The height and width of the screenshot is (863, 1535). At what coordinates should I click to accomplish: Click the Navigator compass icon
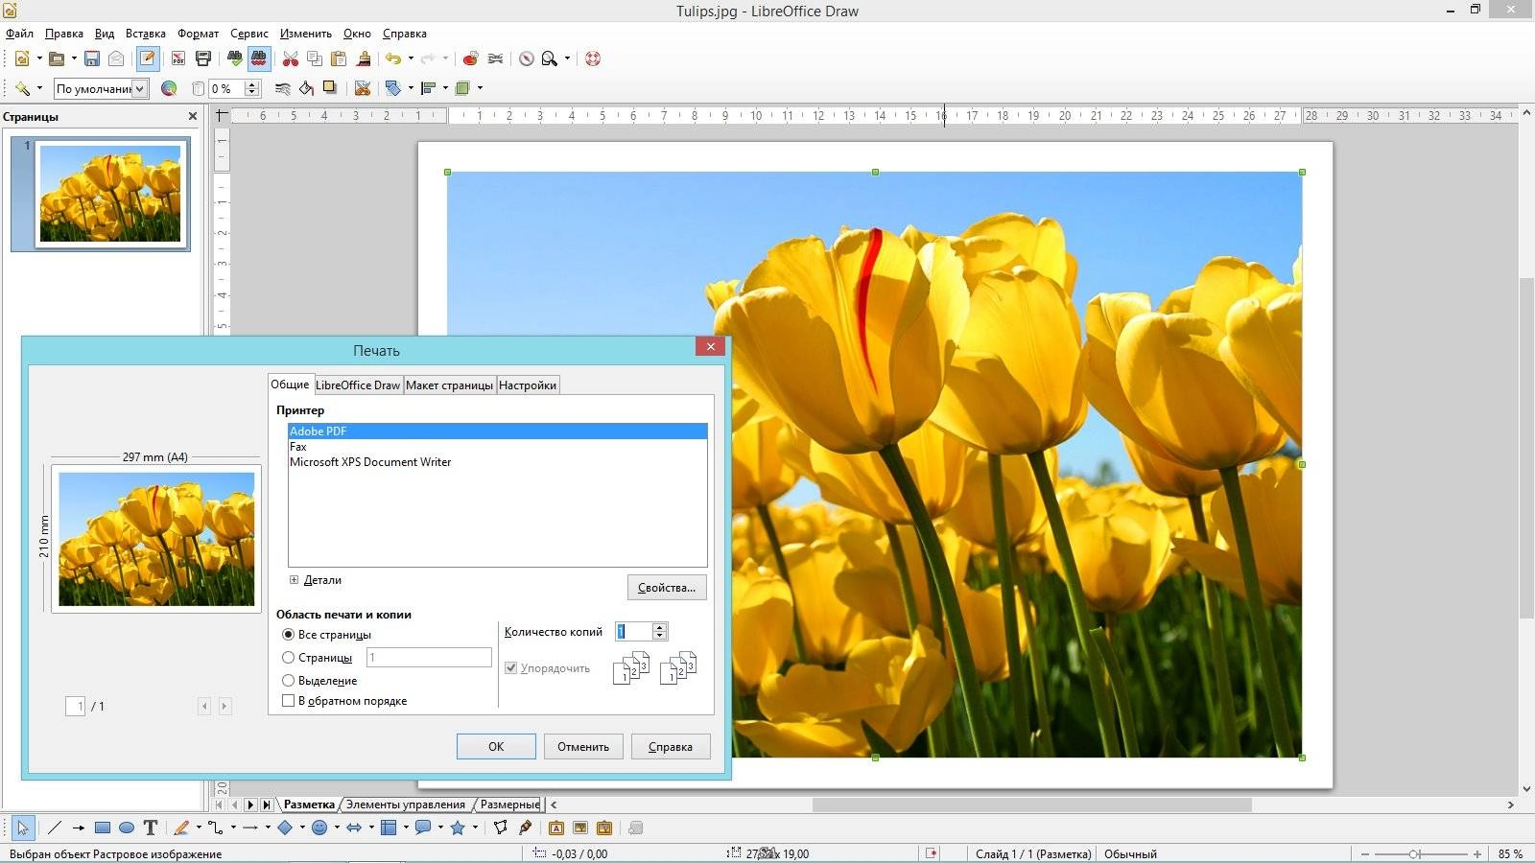(527, 58)
